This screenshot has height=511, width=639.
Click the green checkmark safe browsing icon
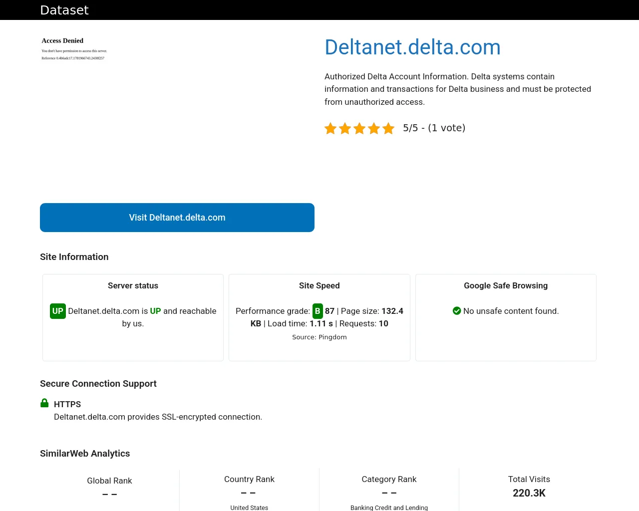pyautogui.click(x=457, y=311)
